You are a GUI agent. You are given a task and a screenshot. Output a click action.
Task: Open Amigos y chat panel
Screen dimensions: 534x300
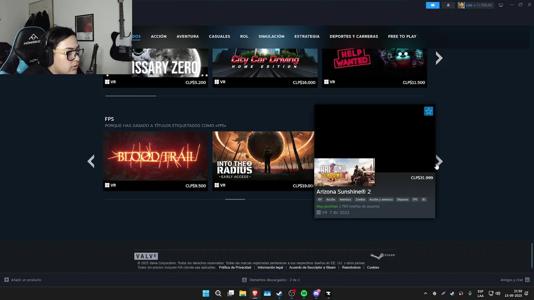pyautogui.click(x=515, y=280)
